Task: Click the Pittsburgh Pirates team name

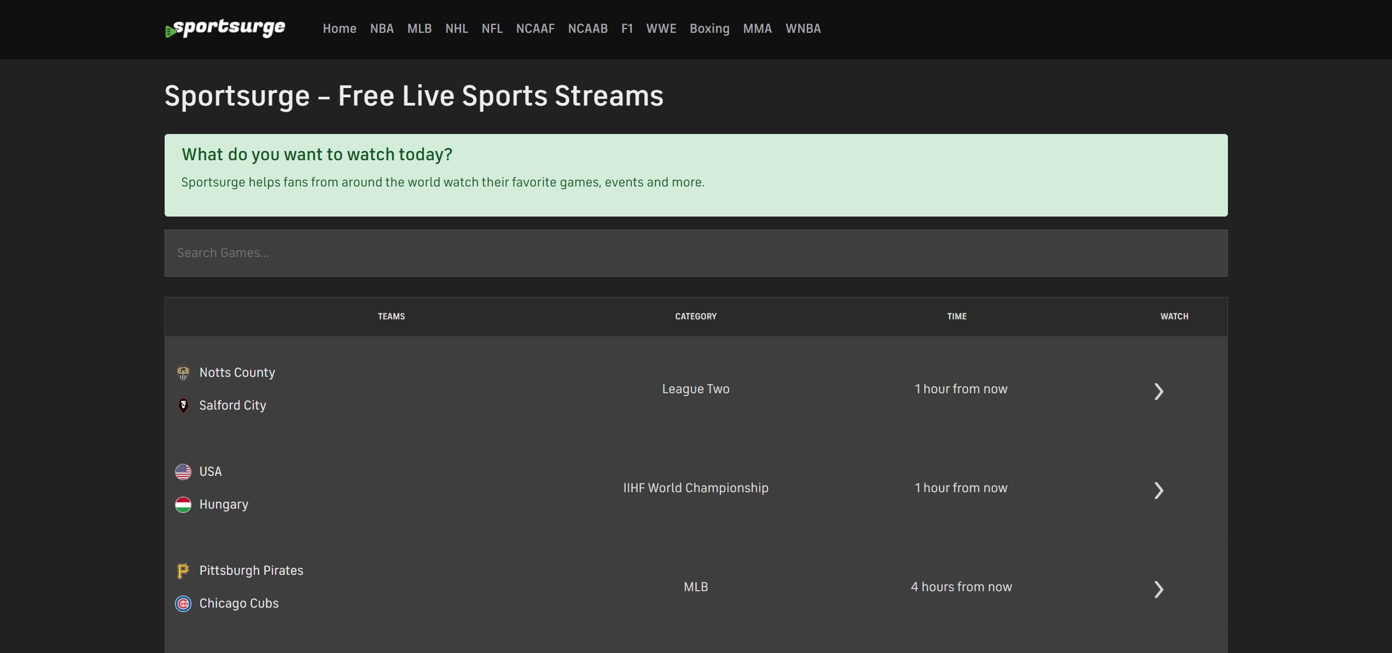Action: point(251,570)
